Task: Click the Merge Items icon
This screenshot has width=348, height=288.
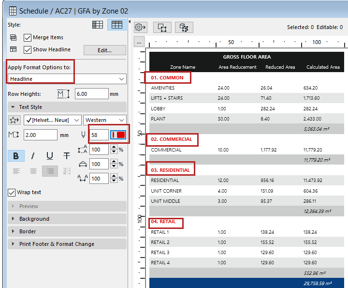Action: tap(13, 37)
